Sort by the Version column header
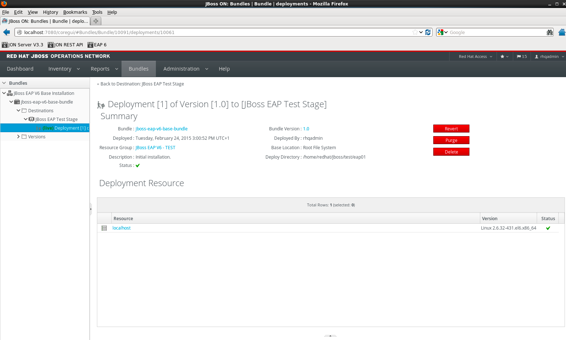Image resolution: width=566 pixels, height=340 pixels. tap(508, 218)
